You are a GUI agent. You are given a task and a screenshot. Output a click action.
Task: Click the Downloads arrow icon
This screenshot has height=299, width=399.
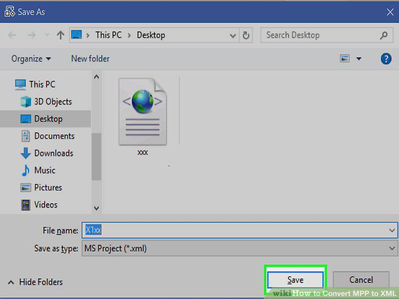25,153
